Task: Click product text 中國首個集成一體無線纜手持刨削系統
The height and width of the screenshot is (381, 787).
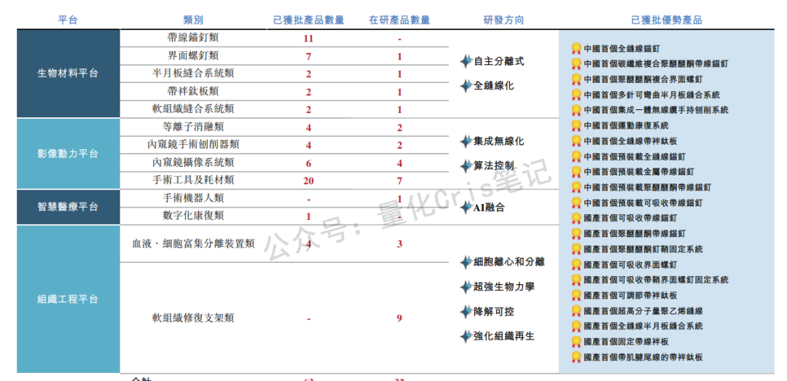Action: (x=657, y=110)
